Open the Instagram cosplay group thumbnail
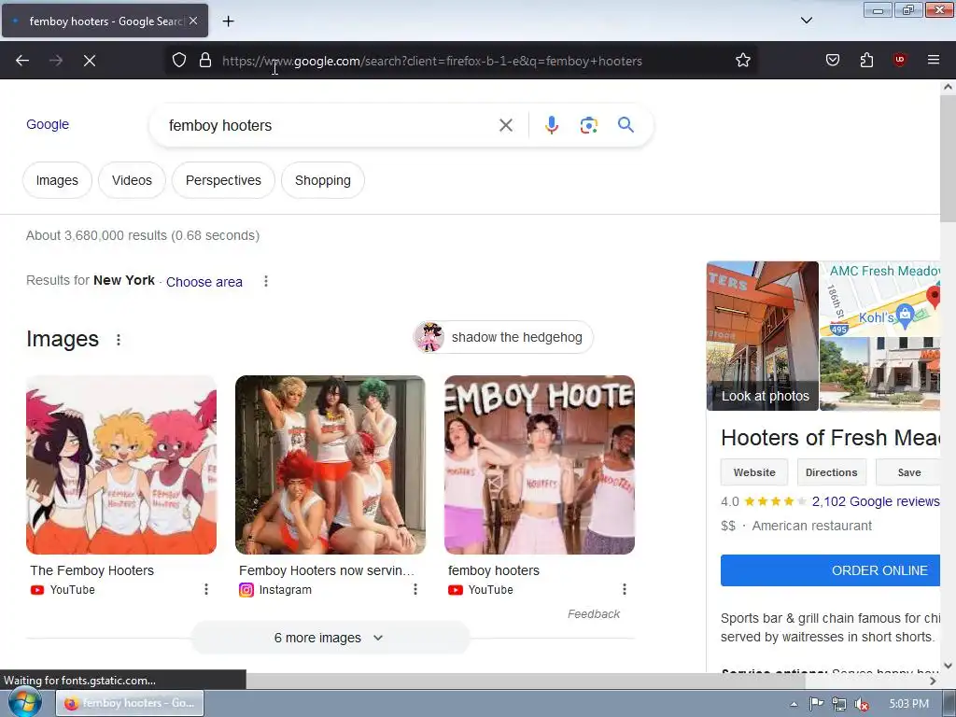 click(330, 465)
